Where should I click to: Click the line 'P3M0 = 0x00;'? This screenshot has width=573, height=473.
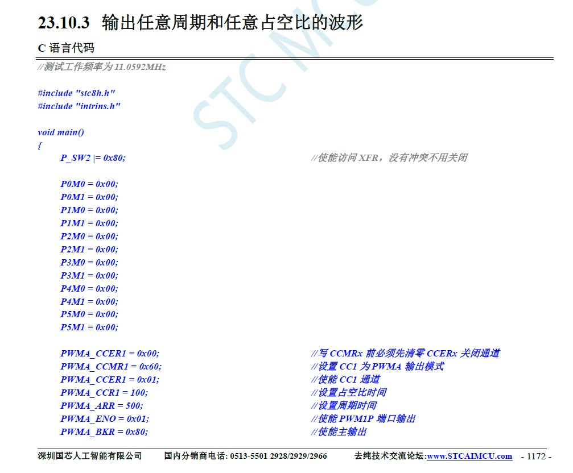point(89,263)
